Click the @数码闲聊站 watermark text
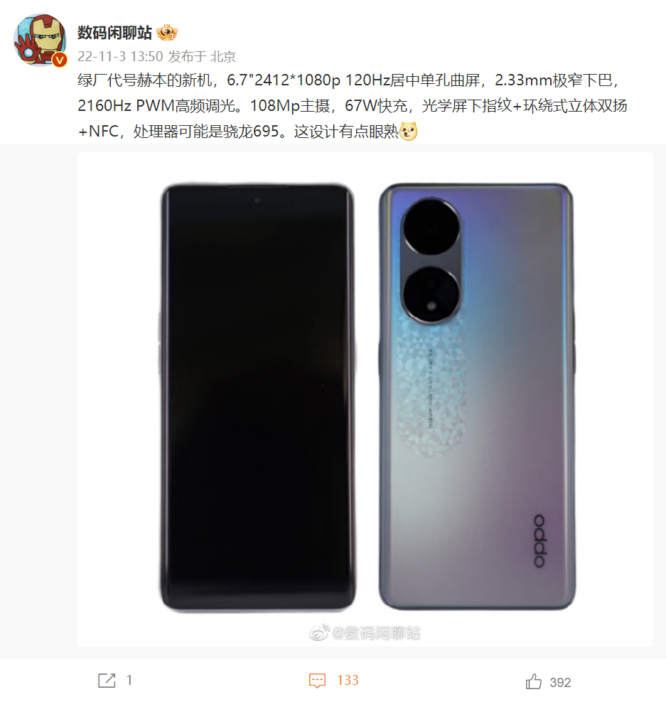Screen dimensions: 666x702 coord(376,633)
